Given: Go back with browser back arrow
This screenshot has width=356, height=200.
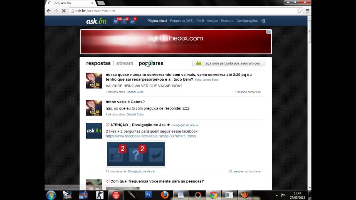Looking at the screenshot, I should (49, 11).
